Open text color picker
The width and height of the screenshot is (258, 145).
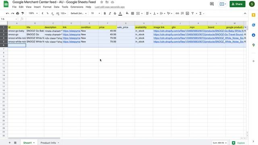(x=120, y=13)
